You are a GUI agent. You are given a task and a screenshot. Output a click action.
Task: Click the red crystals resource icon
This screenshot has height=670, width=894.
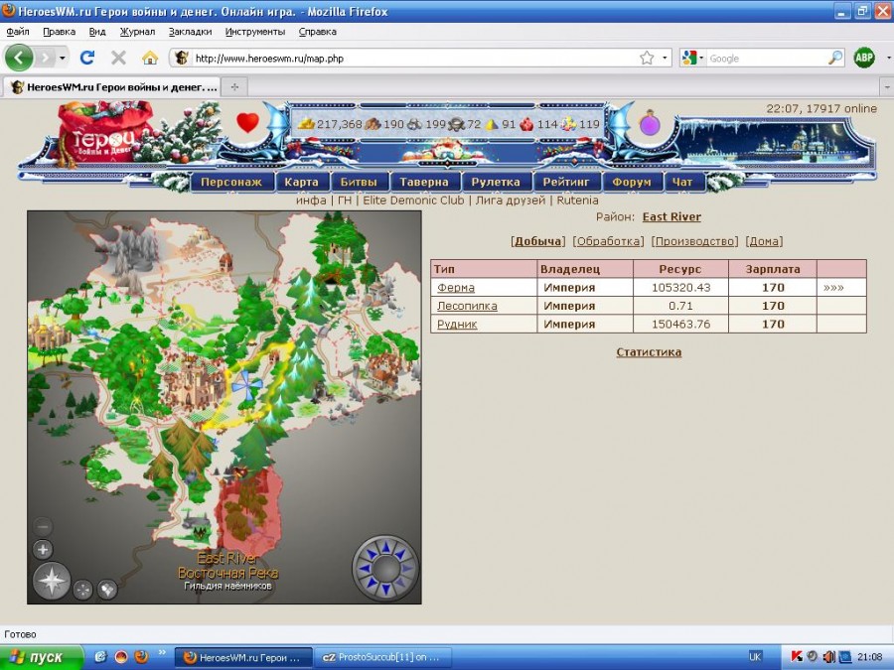526,124
